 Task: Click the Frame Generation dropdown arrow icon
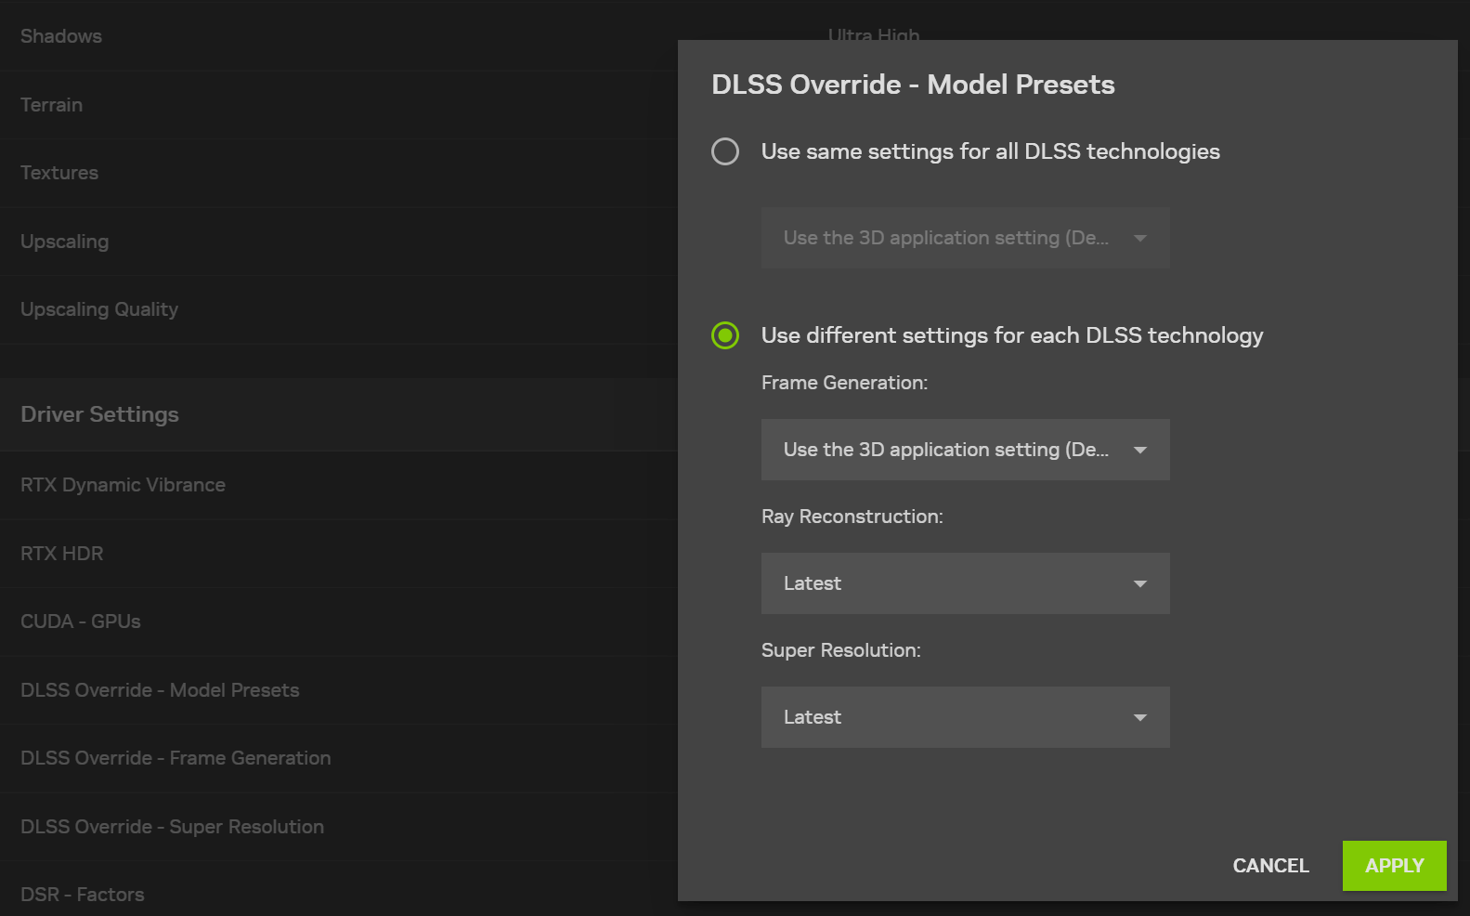(x=1139, y=451)
